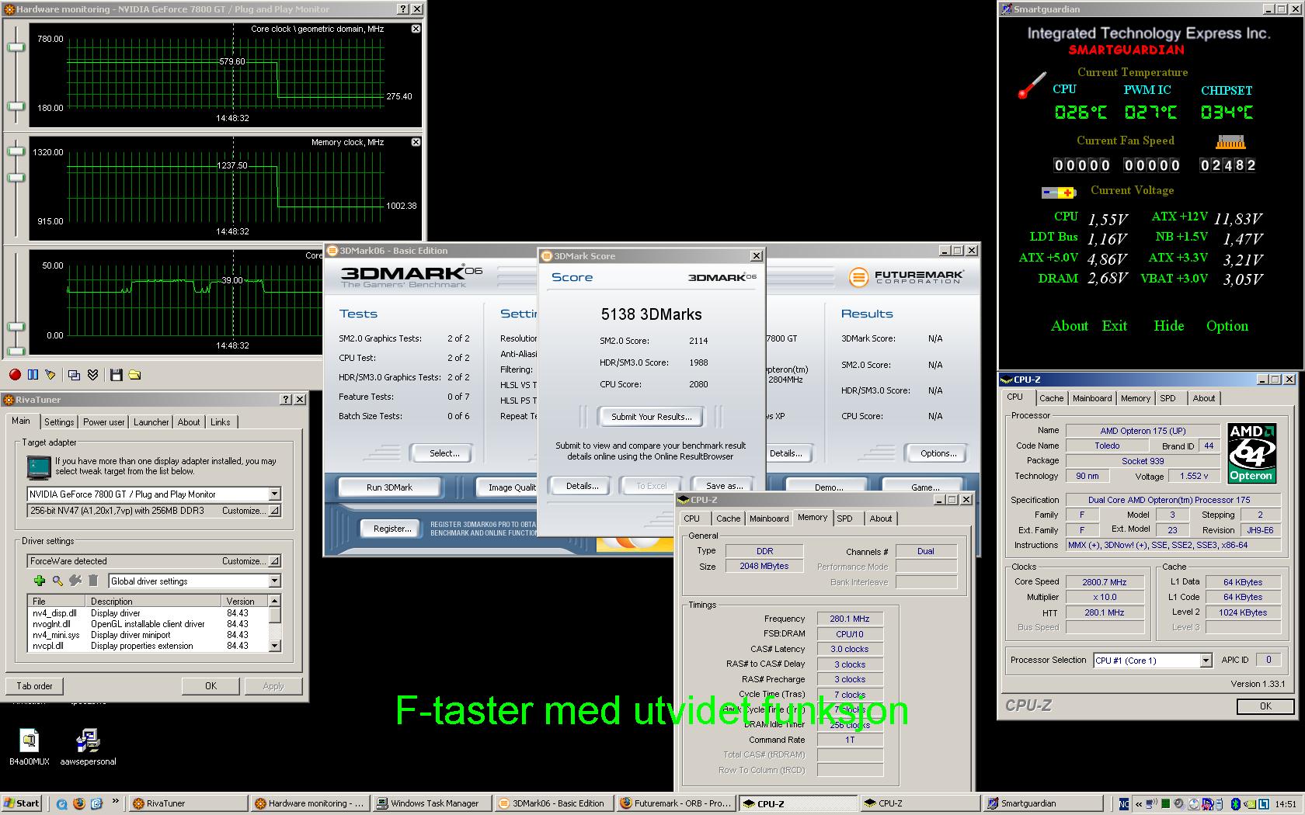Viewport: 1305px width, 815px height.
Task: Switch to Power user tab in RivaTuner
Action: [104, 422]
